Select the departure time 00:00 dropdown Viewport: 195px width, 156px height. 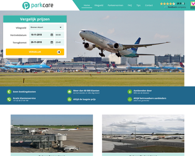tap(60, 35)
